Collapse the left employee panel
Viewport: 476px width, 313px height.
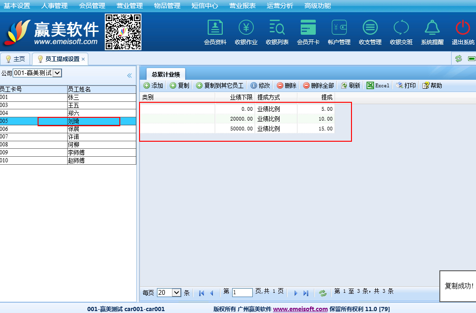[130, 76]
